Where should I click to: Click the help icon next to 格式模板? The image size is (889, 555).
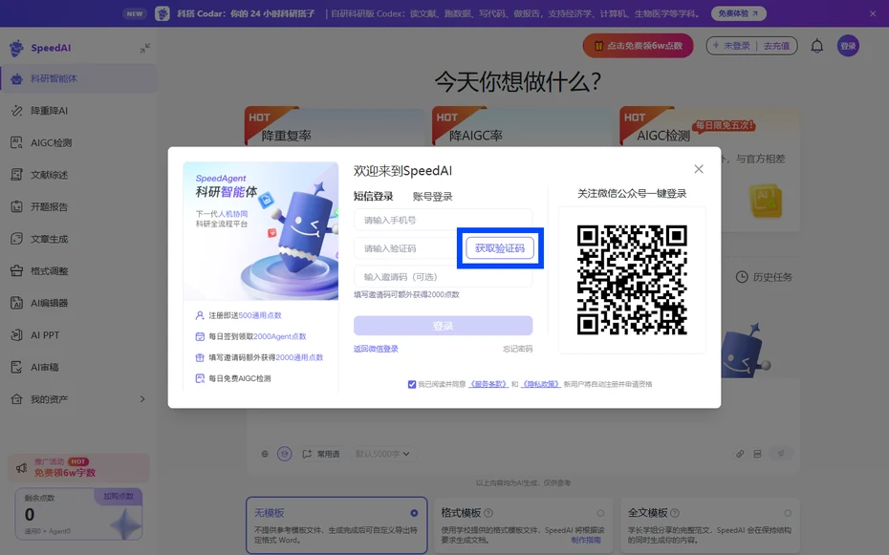(x=488, y=513)
